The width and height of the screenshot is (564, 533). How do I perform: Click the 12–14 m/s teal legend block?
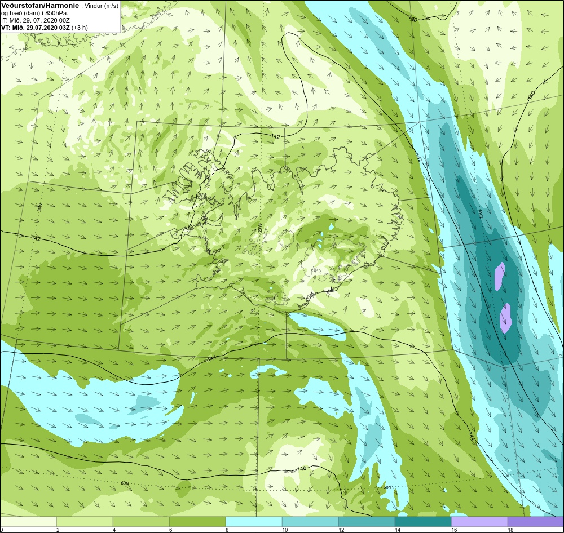click(x=367, y=522)
